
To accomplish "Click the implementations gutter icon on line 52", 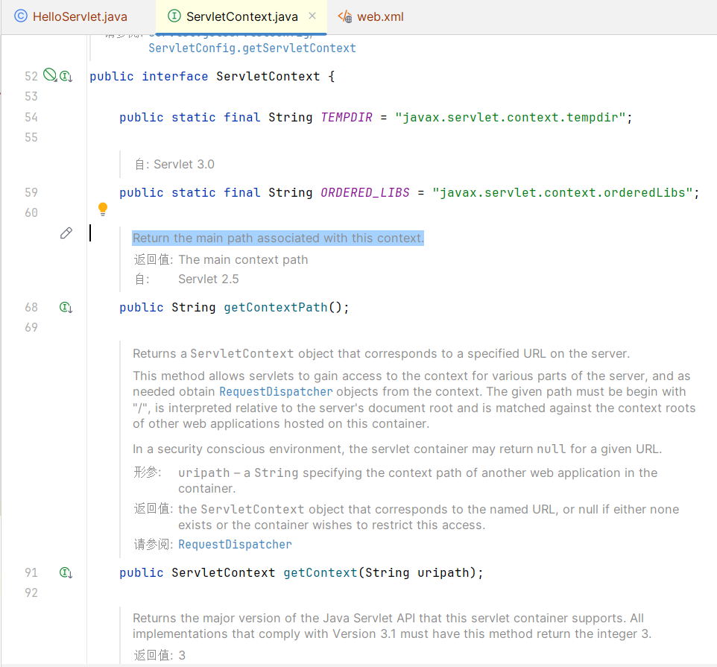I will [x=66, y=76].
